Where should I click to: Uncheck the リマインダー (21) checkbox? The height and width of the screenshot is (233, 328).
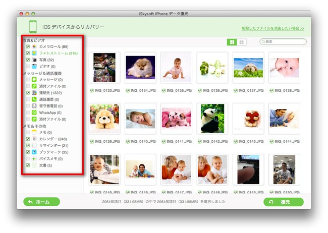point(28,145)
